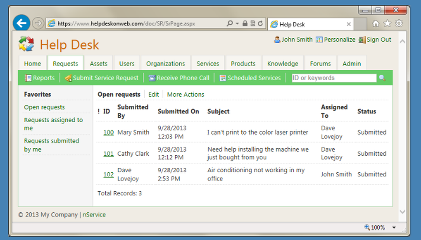Open the Forums tab

(x=320, y=63)
